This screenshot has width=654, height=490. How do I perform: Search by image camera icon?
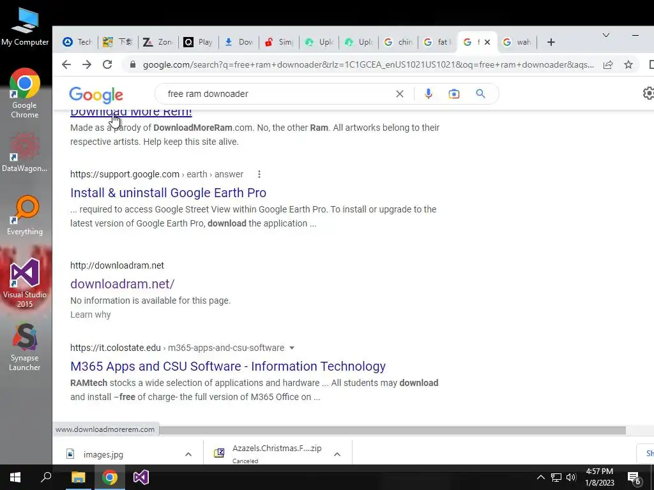click(x=454, y=94)
